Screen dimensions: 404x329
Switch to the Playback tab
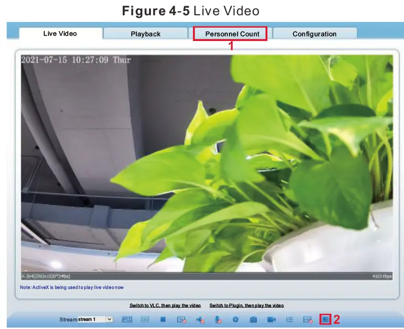(146, 34)
